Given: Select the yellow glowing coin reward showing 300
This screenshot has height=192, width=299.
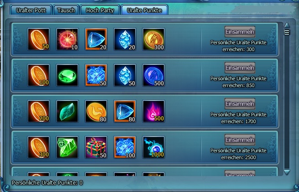Looking at the screenshot, I should tap(153, 39).
